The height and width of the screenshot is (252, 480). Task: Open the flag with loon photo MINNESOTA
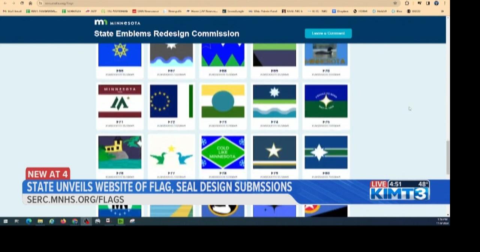click(326, 55)
